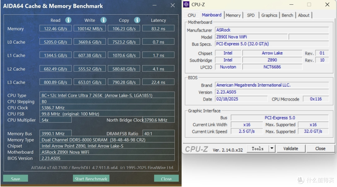Click the Memory Write value 100142 MB/s
The image size is (337, 187).
[90, 28]
